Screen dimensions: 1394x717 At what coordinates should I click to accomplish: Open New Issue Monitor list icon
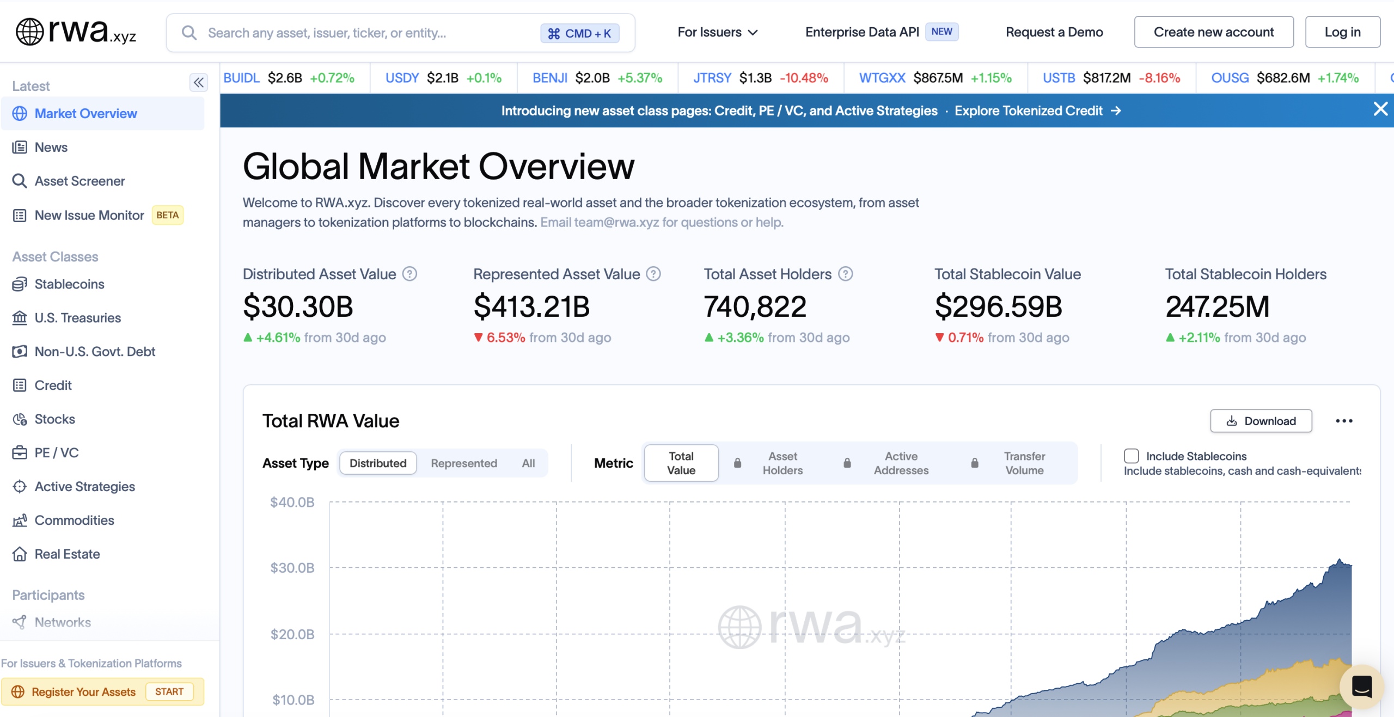pyautogui.click(x=20, y=215)
